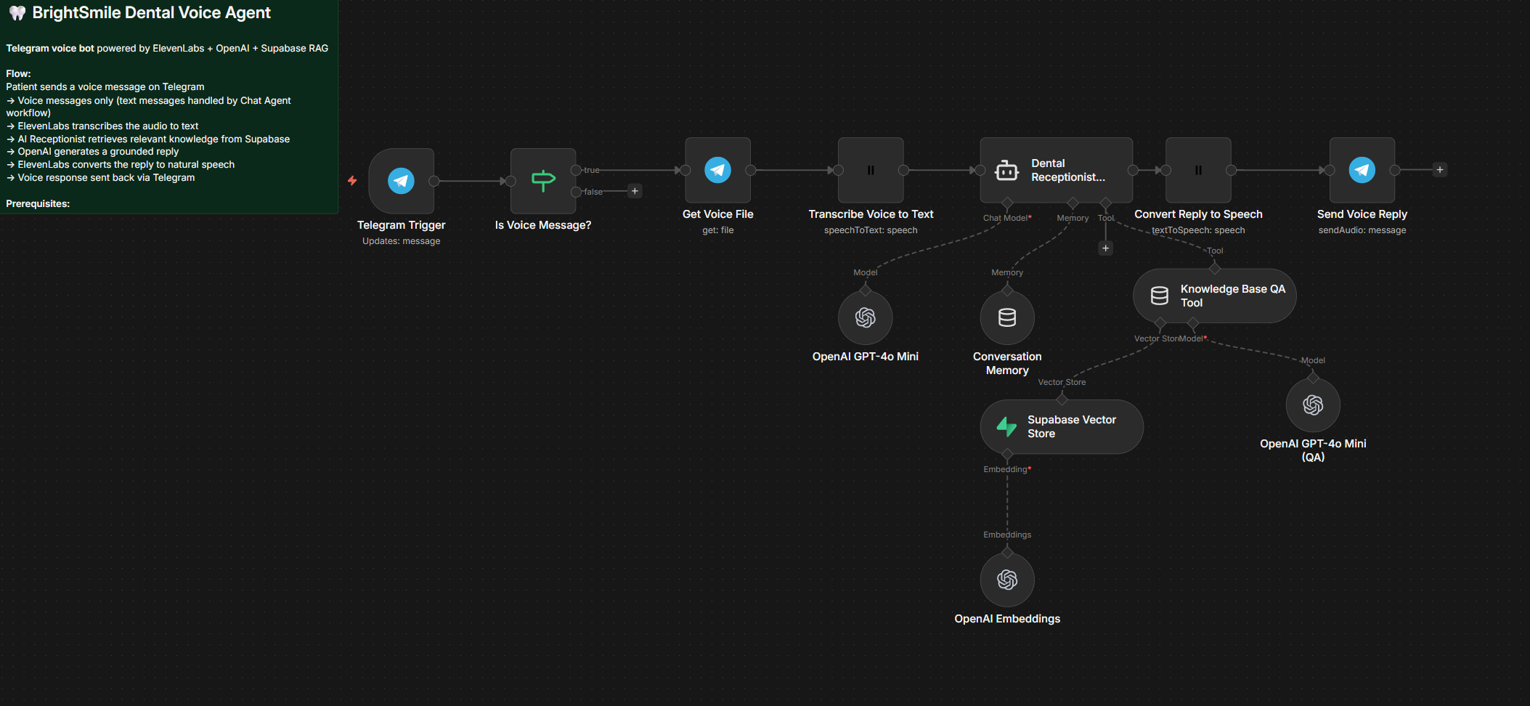Click the "Patient sends a voice message on Telegram" line
This screenshot has height=706, width=1530.
point(105,87)
